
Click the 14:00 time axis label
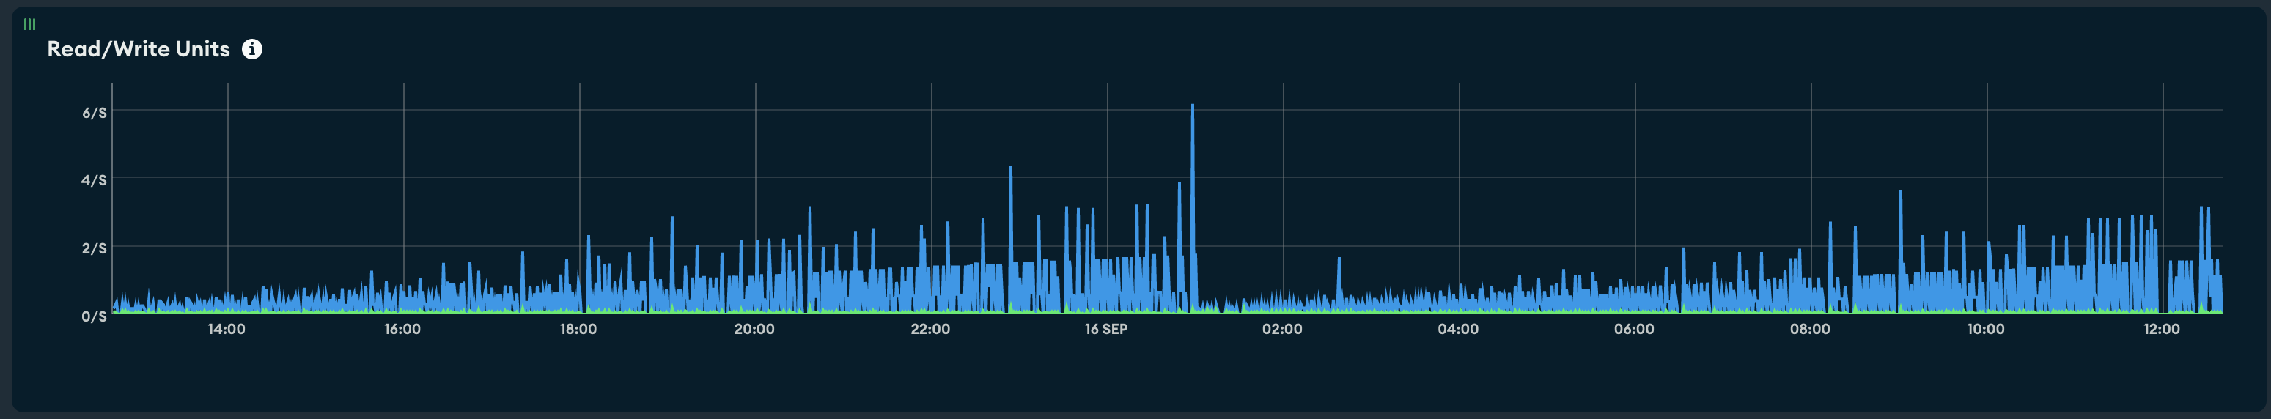pos(227,329)
